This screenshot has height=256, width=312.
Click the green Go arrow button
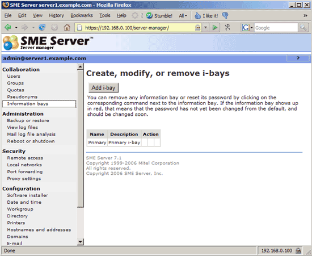click(214, 27)
